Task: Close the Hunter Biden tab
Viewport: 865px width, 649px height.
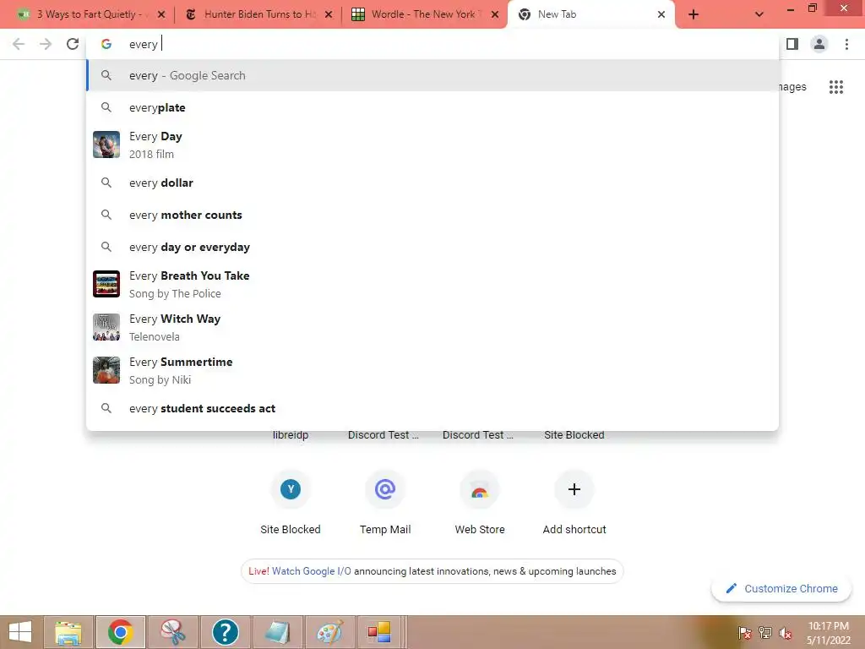Action: tap(329, 14)
